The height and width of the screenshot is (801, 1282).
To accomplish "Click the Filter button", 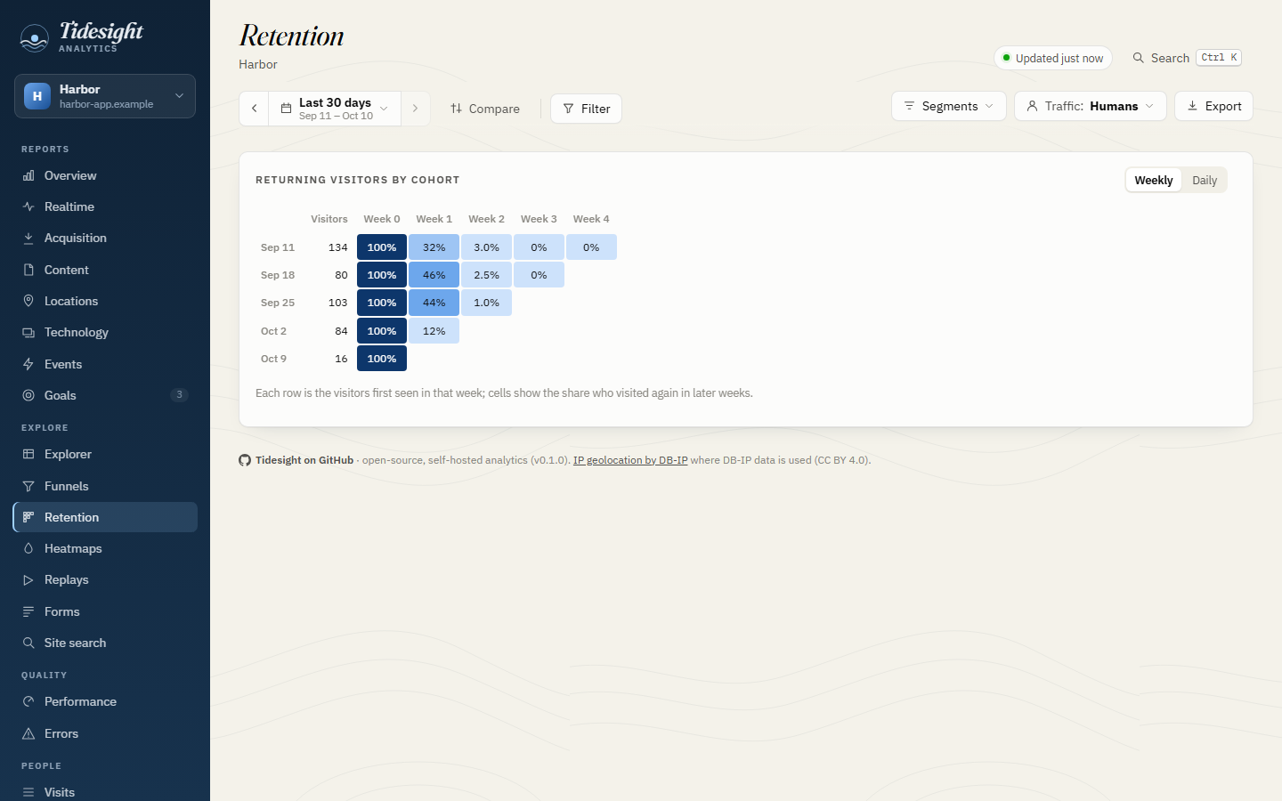I will point(586,109).
